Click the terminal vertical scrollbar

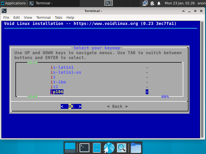pos(202,80)
